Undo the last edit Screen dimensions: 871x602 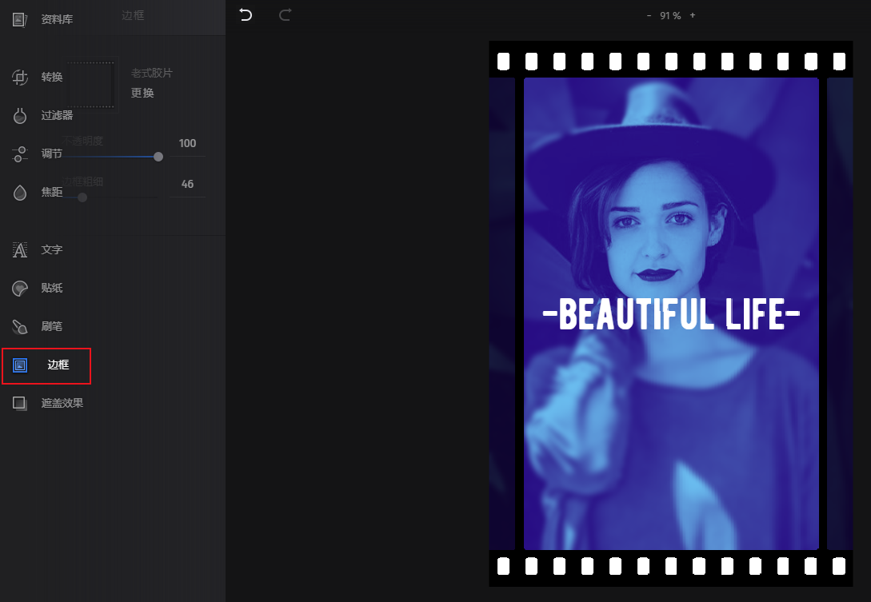click(246, 15)
